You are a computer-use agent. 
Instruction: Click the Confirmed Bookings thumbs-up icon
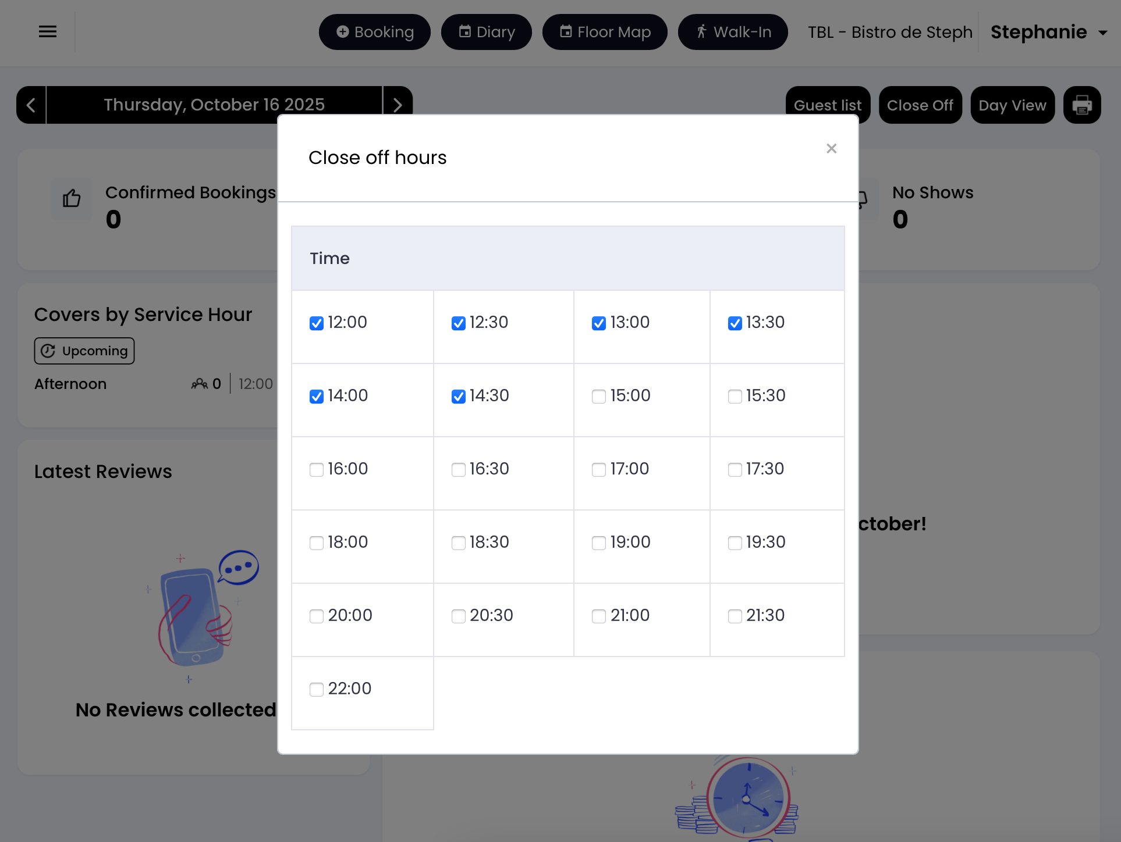click(72, 199)
